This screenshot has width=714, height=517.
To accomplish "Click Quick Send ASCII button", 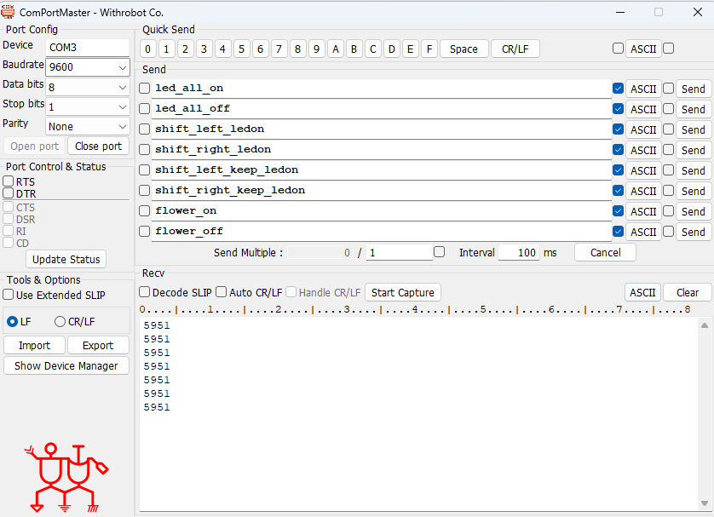I will coord(643,49).
